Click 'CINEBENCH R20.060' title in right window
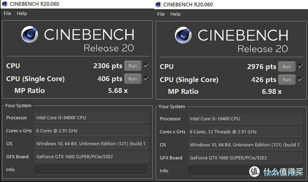The image size is (308, 182). click(x=188, y=5)
